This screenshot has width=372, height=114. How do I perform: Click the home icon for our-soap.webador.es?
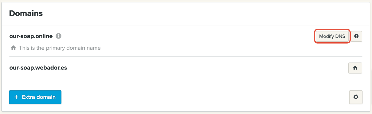[355, 68]
